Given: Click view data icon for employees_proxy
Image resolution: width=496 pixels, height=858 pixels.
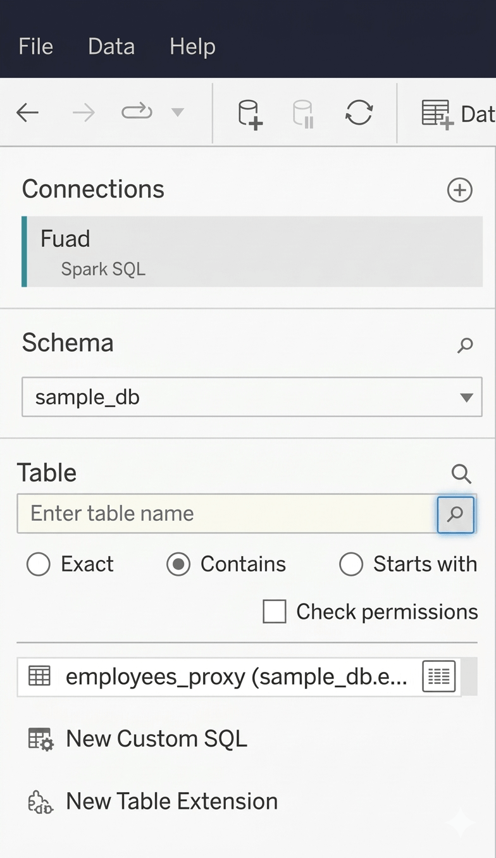Looking at the screenshot, I should click(438, 676).
